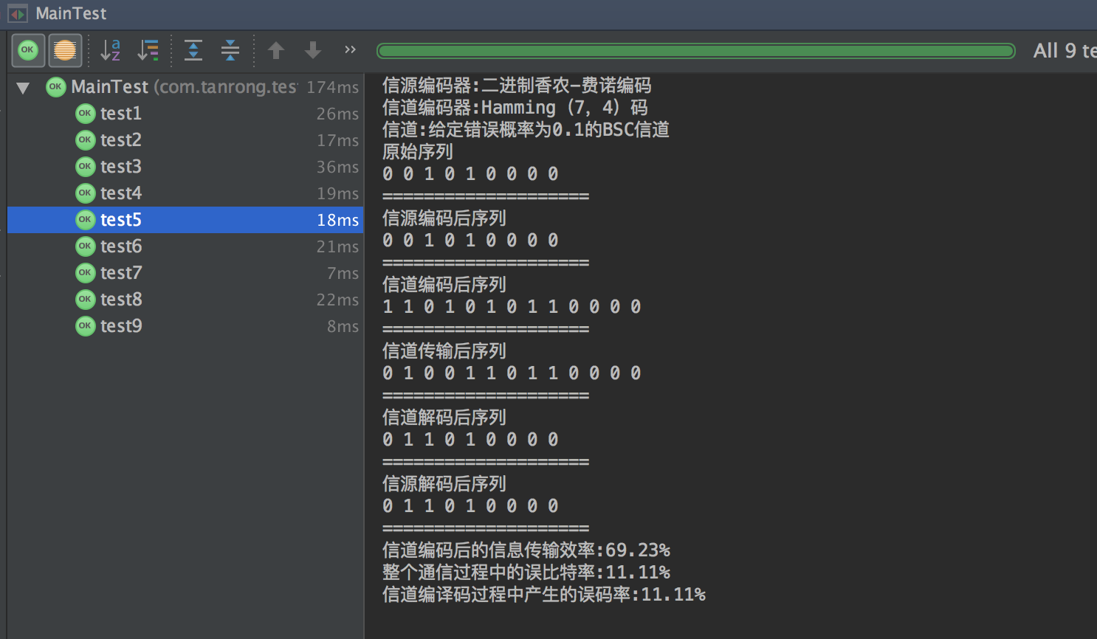The height and width of the screenshot is (639, 1097).
Task: Select test9 in the results tree
Action: pos(185,326)
